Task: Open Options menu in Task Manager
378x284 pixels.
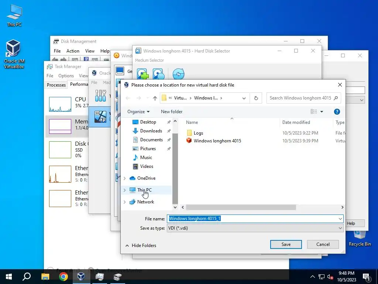Action: click(66, 76)
